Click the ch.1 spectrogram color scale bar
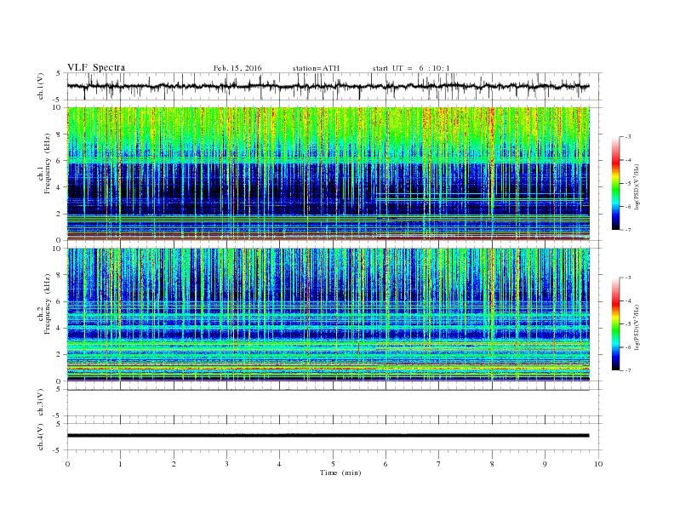Screen dimensions: 674x521 tap(615, 183)
